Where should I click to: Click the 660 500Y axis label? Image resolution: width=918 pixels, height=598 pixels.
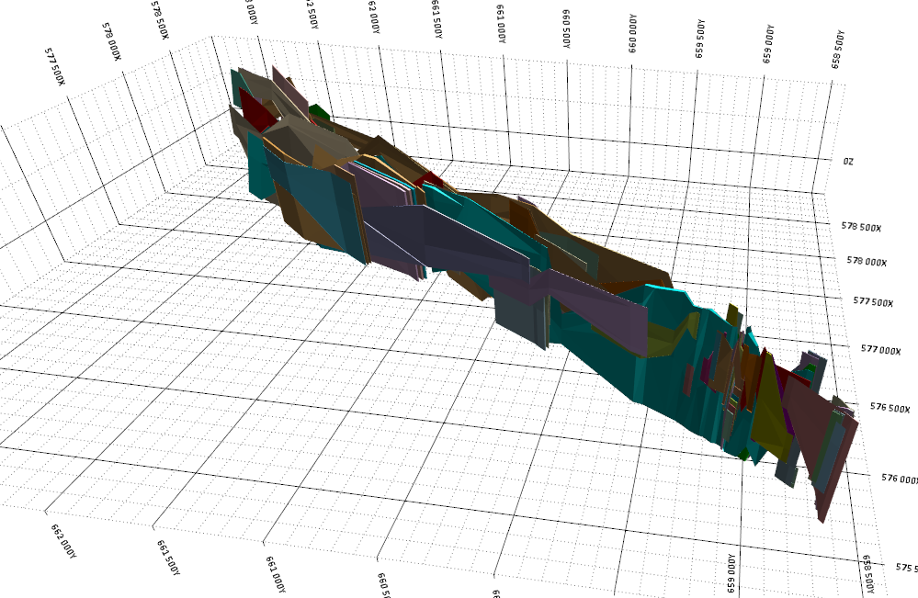coord(566,28)
